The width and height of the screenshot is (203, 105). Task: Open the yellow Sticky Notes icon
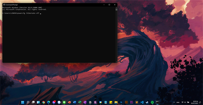point(111,102)
